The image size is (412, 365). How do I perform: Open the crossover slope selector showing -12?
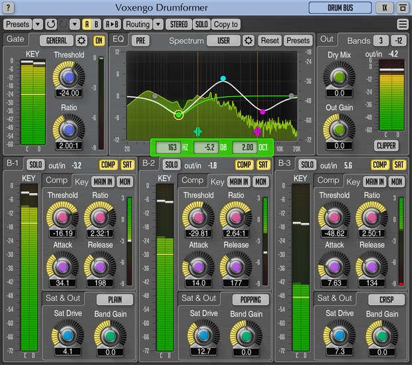pyautogui.click(x=399, y=40)
